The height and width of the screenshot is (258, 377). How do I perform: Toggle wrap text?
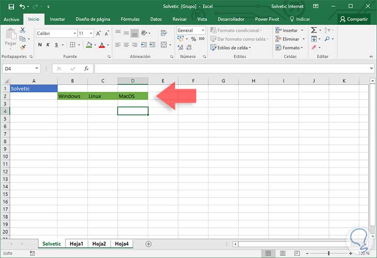164,33
